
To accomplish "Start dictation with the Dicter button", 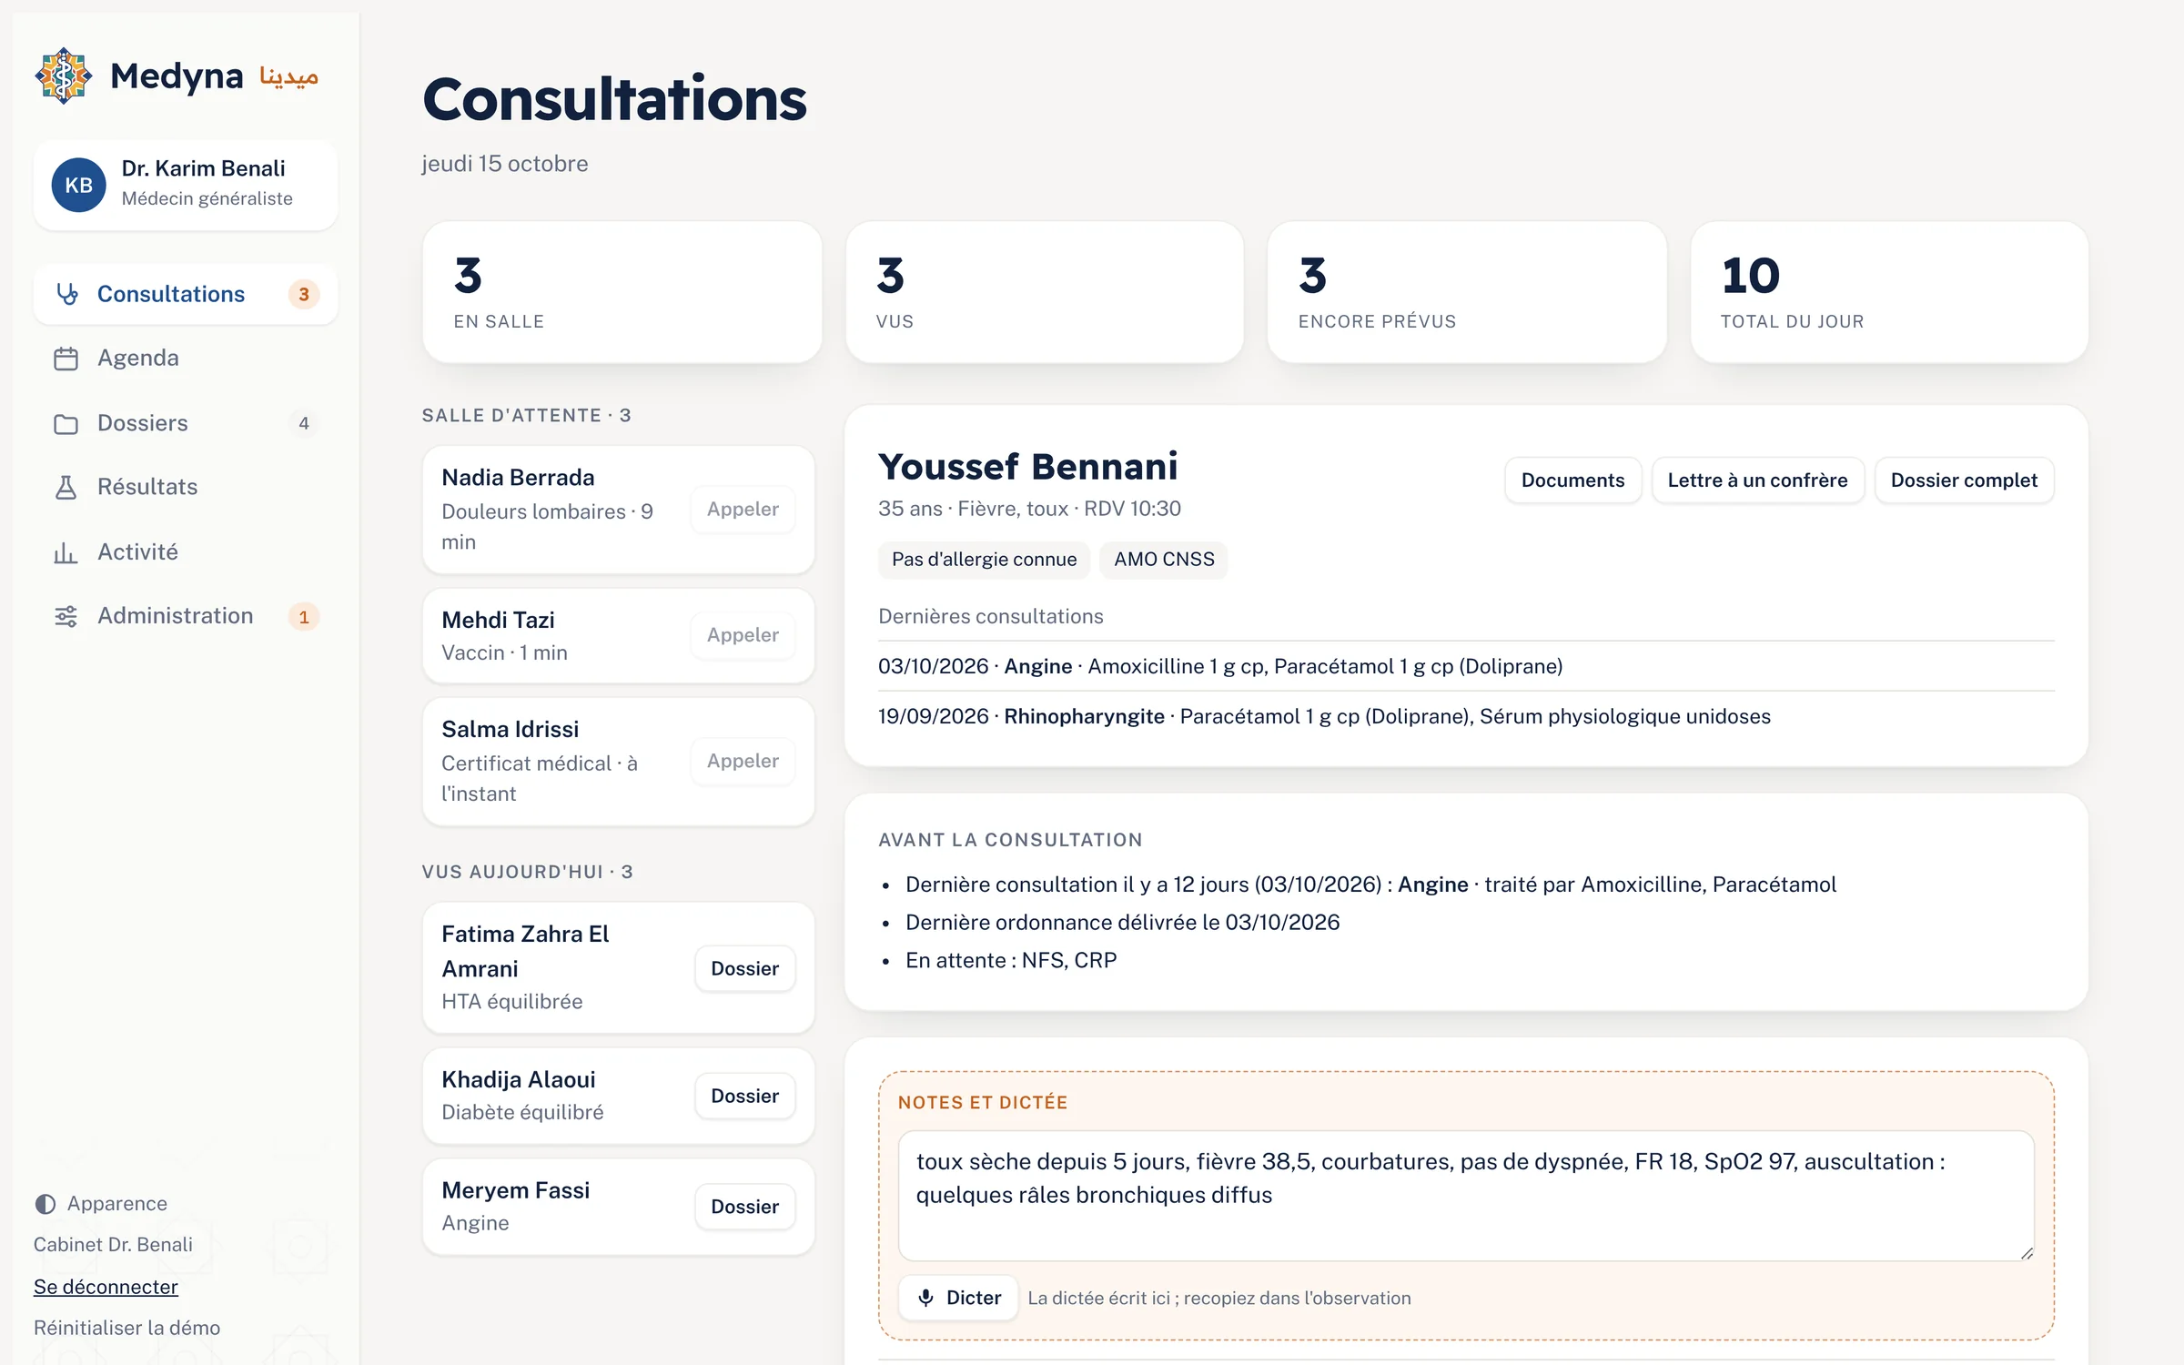I will pyautogui.click(x=958, y=1298).
